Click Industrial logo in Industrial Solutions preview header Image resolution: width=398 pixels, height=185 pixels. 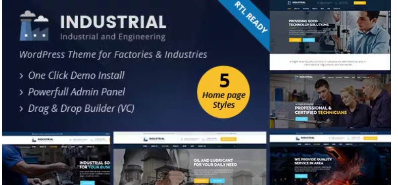(x=42, y=140)
